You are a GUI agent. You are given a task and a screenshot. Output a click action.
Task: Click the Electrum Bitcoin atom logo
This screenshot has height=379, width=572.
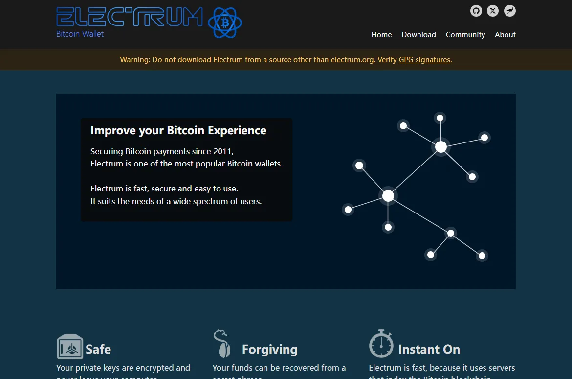tap(225, 23)
